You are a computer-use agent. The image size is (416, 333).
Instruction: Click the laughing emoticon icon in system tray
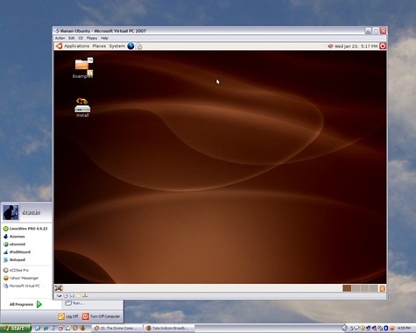click(x=392, y=329)
